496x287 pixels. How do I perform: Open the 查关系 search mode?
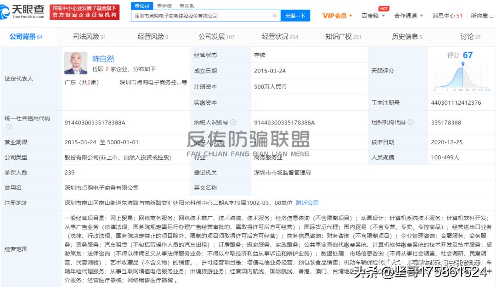coord(186,6)
